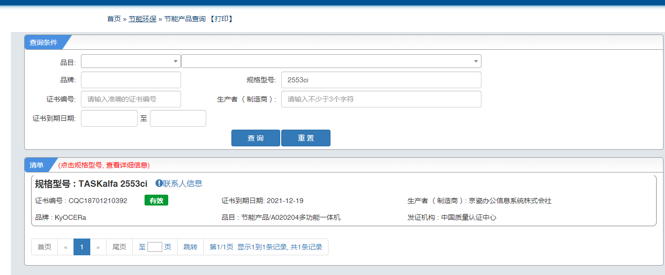
Task: Open the 联系人信息 contact link
Action: tap(183, 183)
